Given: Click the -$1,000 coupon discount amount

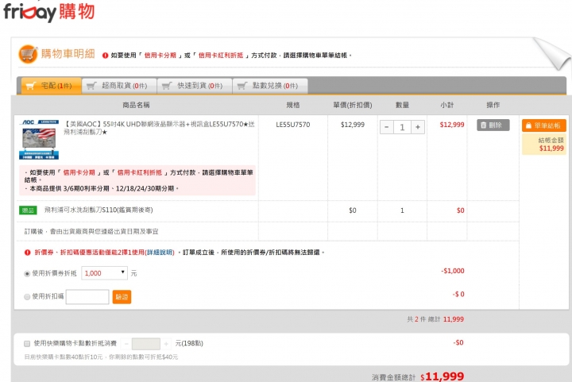Looking at the screenshot, I should coord(453,271).
